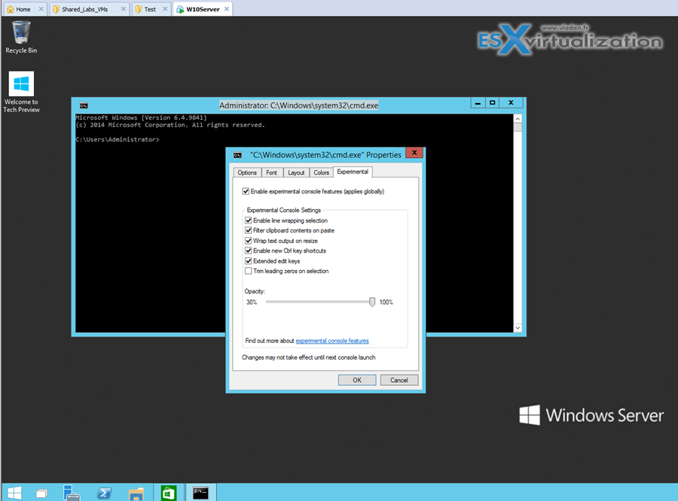Open Task View icon on taskbar
Screen dimensions: 678x501
pos(41,493)
